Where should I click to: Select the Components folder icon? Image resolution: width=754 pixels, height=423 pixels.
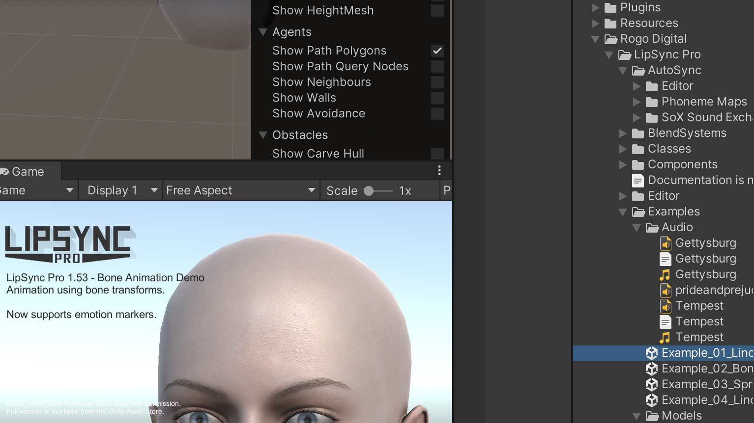[638, 164]
